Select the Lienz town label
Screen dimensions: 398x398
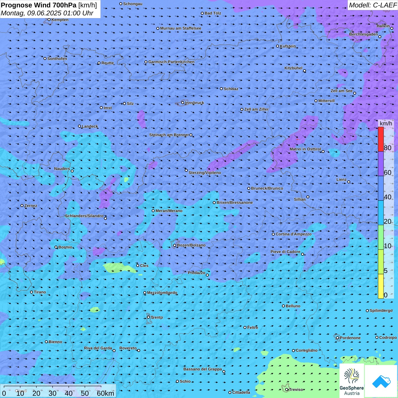pyautogui.click(x=341, y=179)
